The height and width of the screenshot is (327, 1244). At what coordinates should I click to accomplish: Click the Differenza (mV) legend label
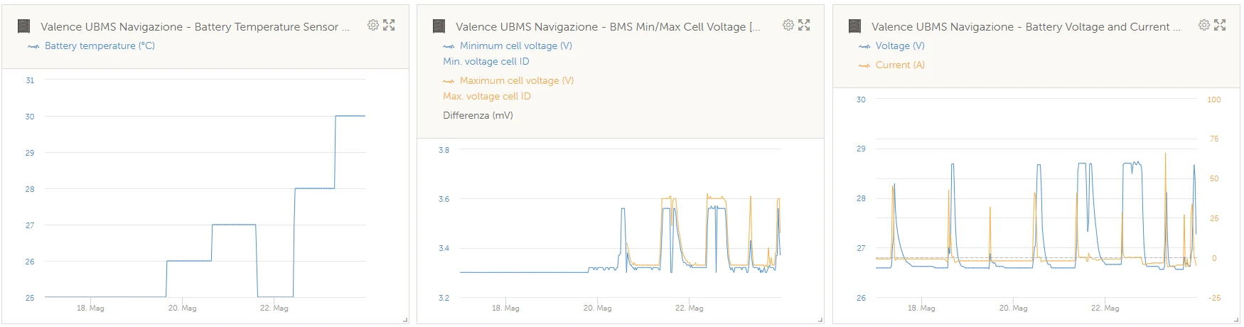click(478, 115)
